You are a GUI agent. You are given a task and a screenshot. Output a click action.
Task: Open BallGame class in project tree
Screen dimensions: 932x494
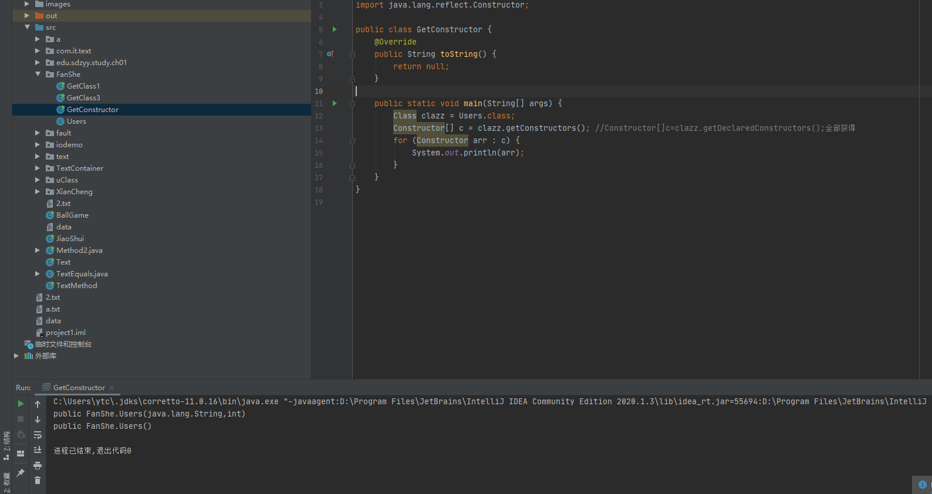(x=72, y=215)
